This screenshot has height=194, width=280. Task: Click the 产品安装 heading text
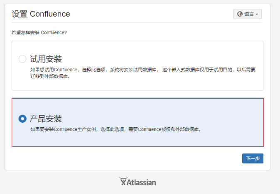pyautogui.click(x=46, y=119)
